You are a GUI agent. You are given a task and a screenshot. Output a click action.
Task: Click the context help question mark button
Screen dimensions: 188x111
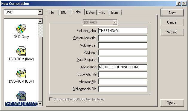[179, 4]
